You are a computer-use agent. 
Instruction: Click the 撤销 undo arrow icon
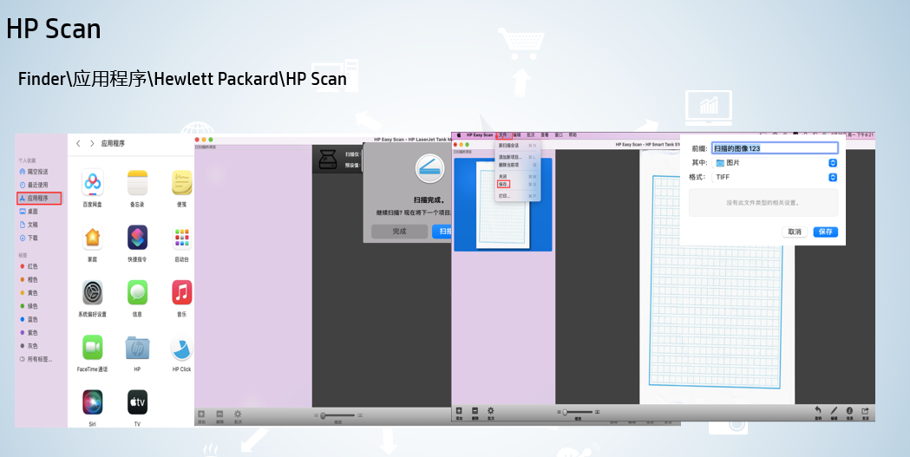coord(818,410)
